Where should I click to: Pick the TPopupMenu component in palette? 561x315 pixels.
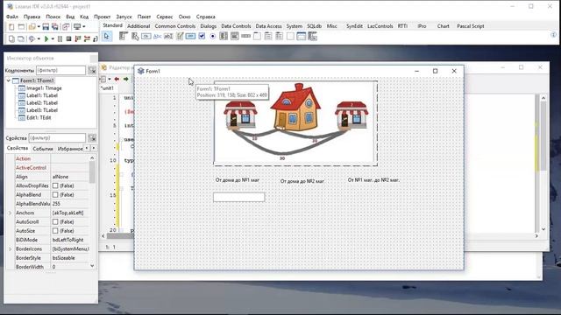click(135, 36)
